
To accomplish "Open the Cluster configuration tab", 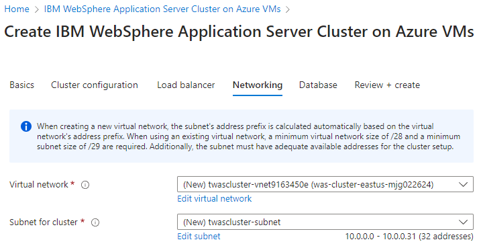I will [x=95, y=85].
